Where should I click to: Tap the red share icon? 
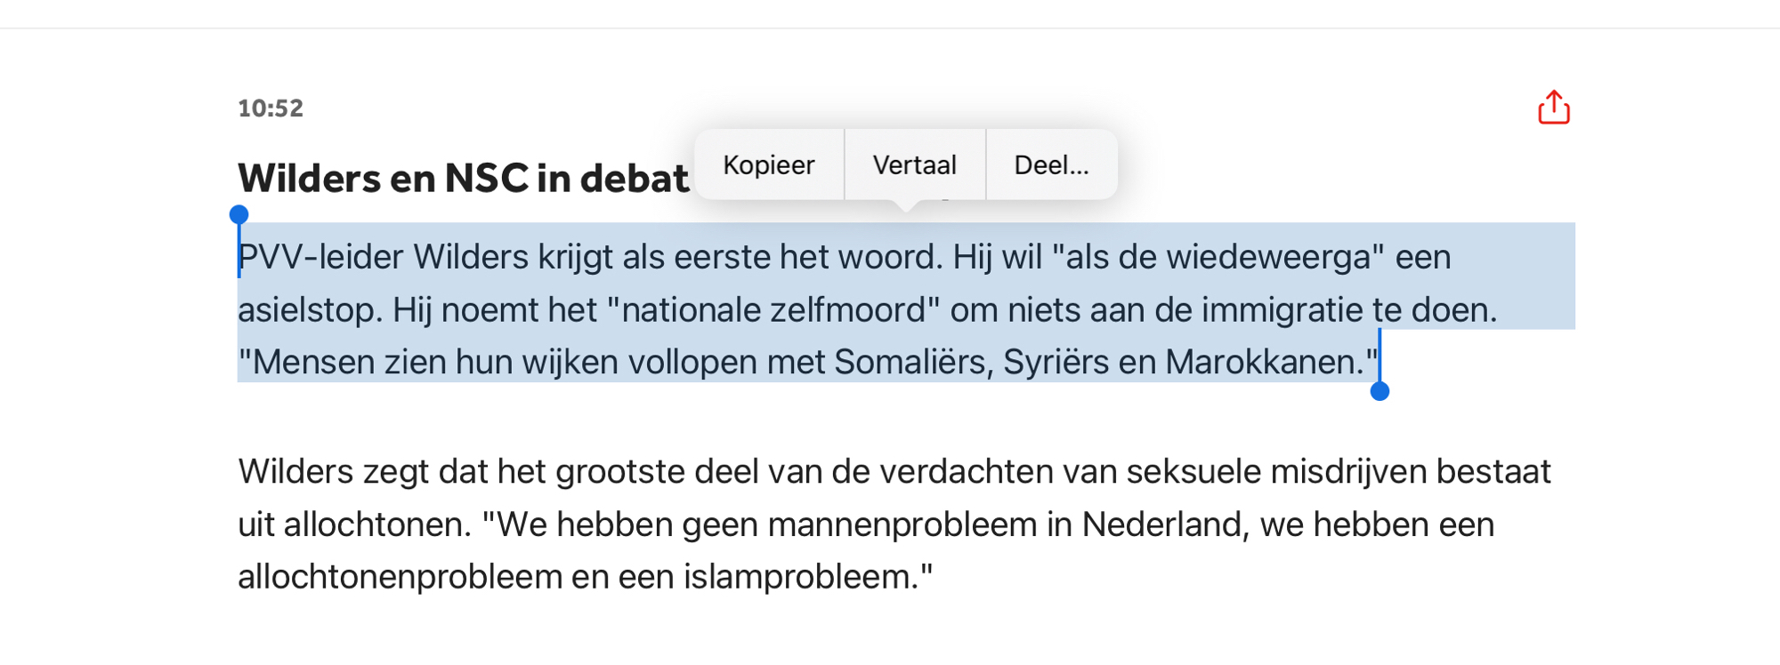coord(1554,108)
